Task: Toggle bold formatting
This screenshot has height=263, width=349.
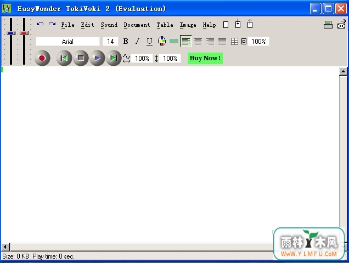Action: pos(126,41)
